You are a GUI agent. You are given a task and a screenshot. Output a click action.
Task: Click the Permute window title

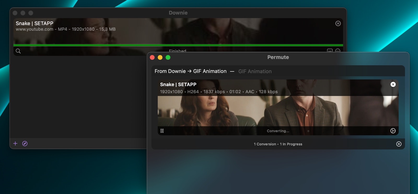tap(278, 57)
